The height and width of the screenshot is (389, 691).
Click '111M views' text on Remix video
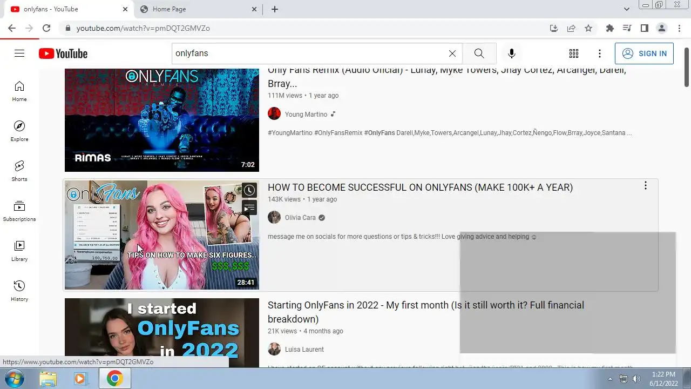coord(285,96)
